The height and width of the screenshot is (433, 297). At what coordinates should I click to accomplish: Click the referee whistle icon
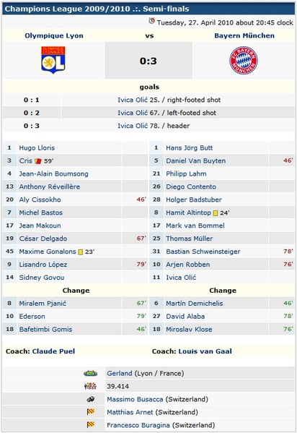pos(91,399)
